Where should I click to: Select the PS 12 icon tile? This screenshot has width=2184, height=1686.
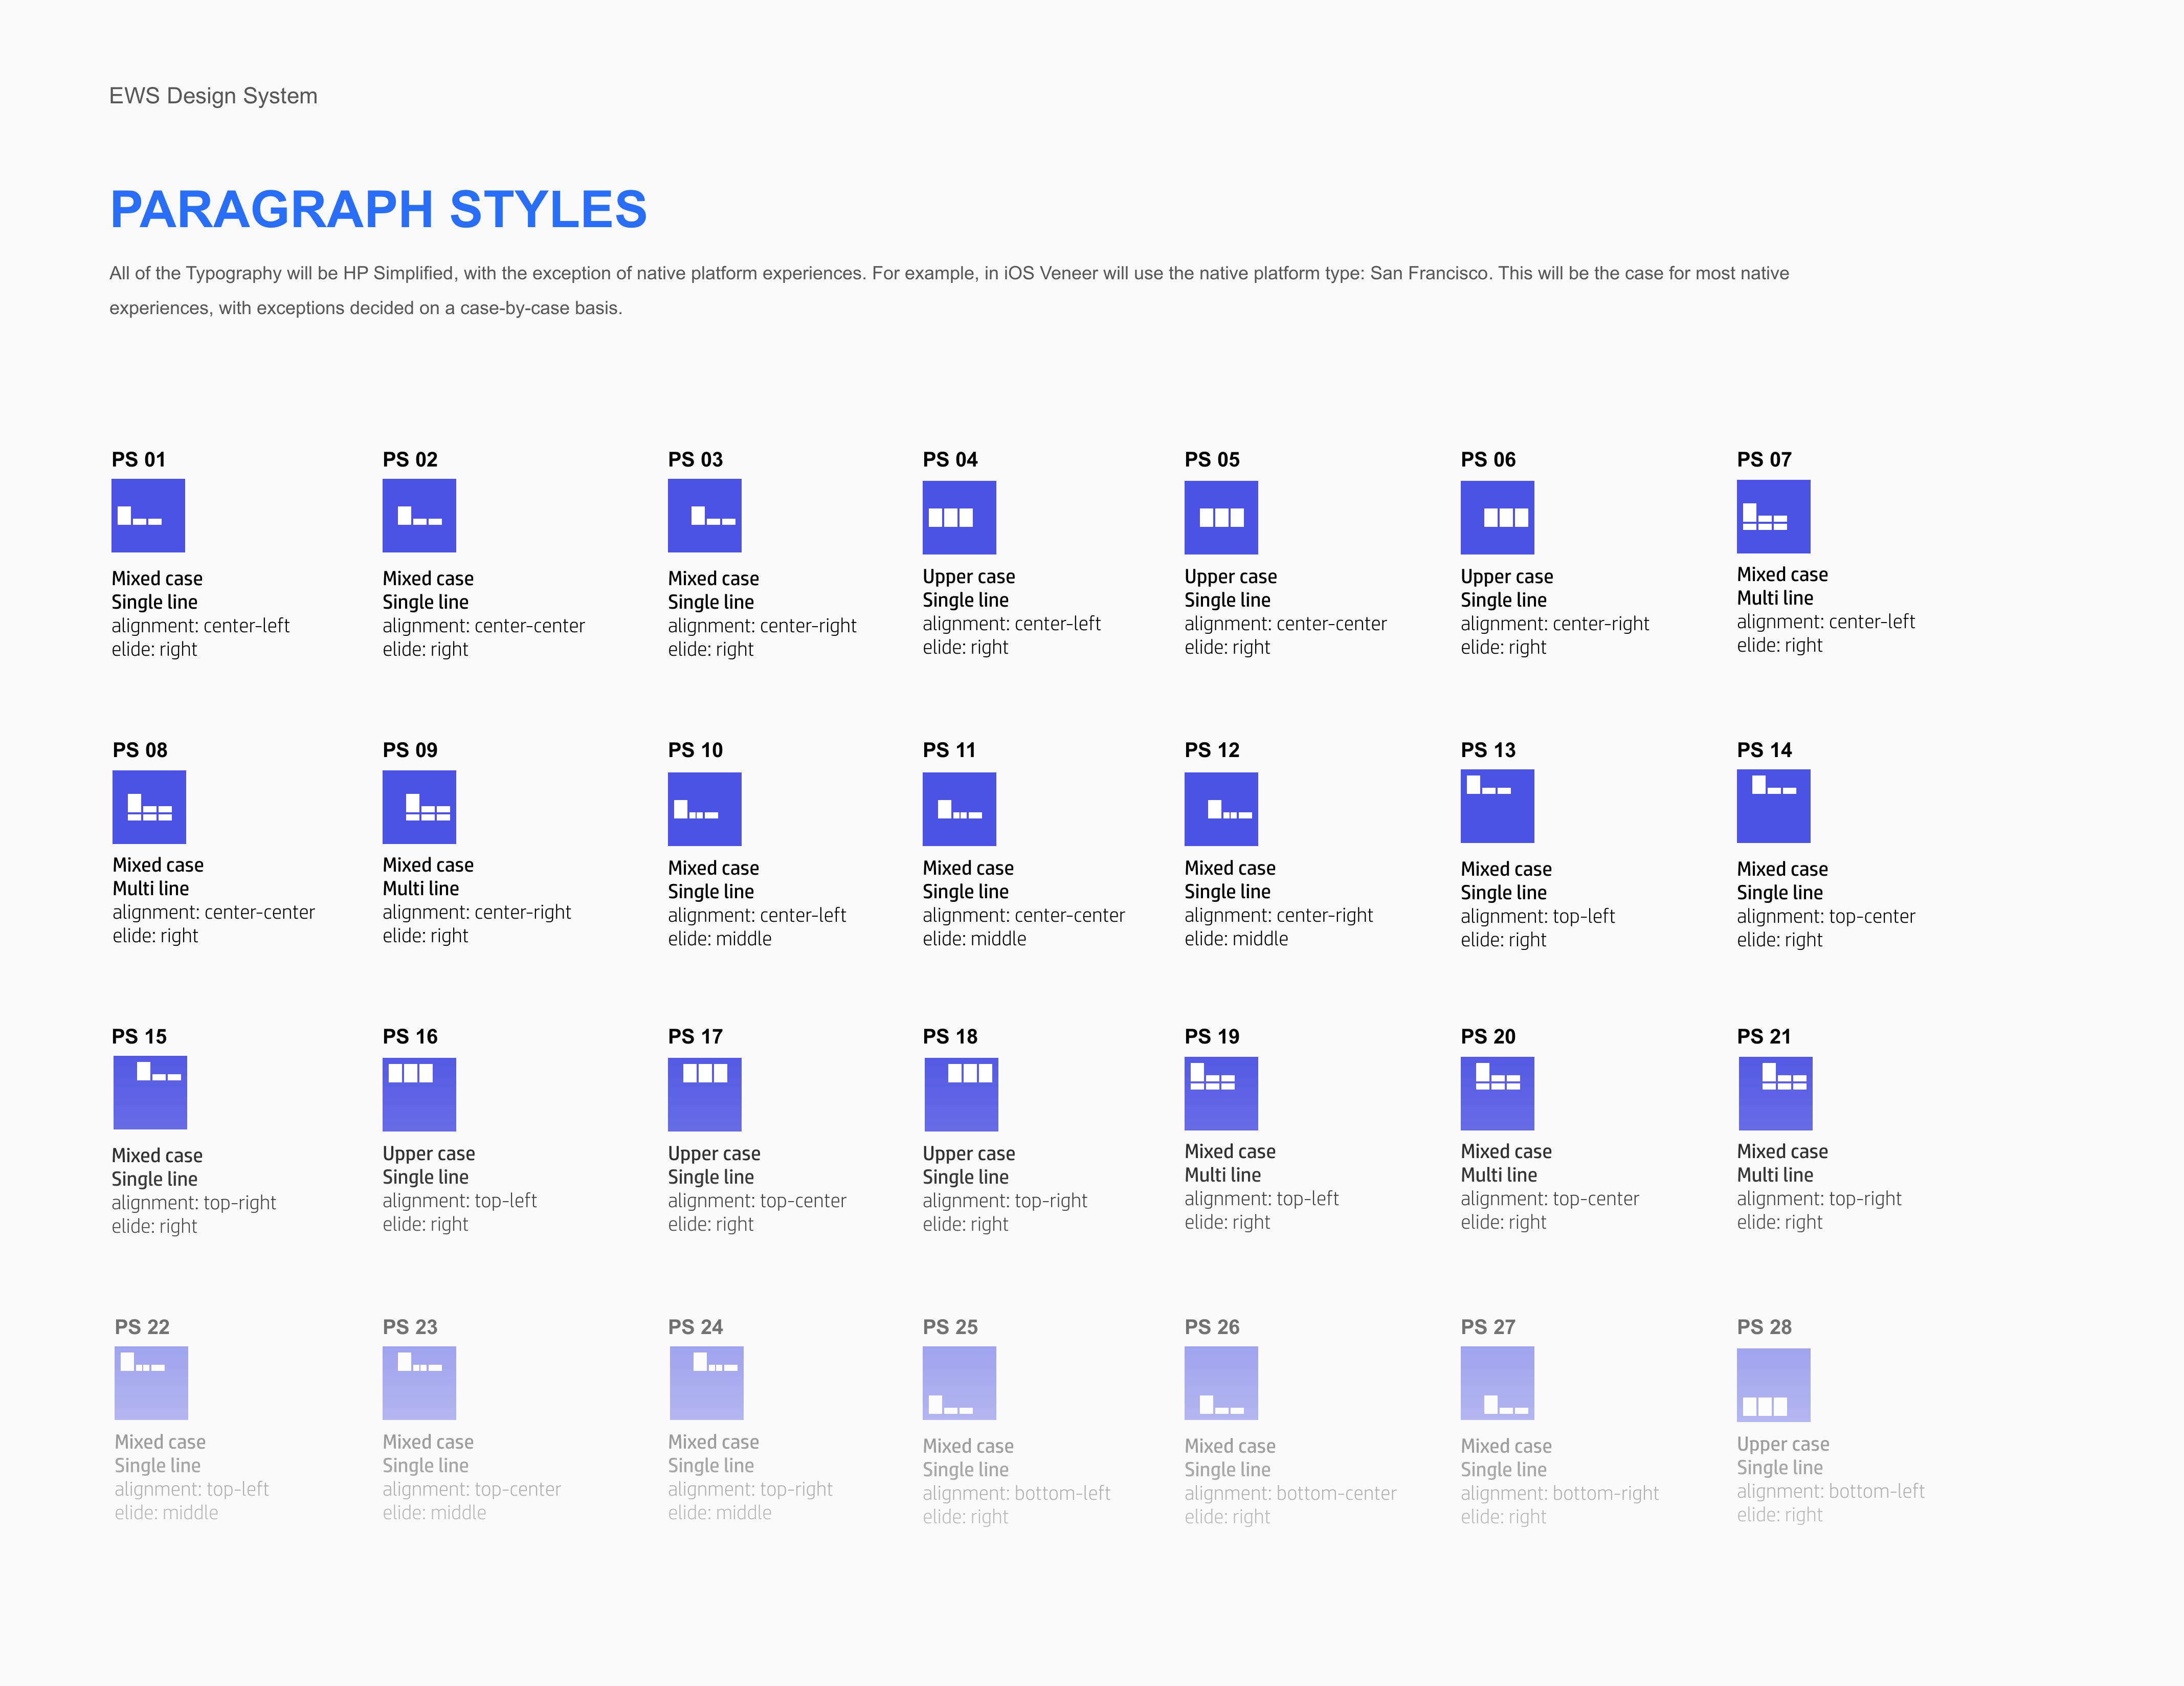(x=1221, y=809)
